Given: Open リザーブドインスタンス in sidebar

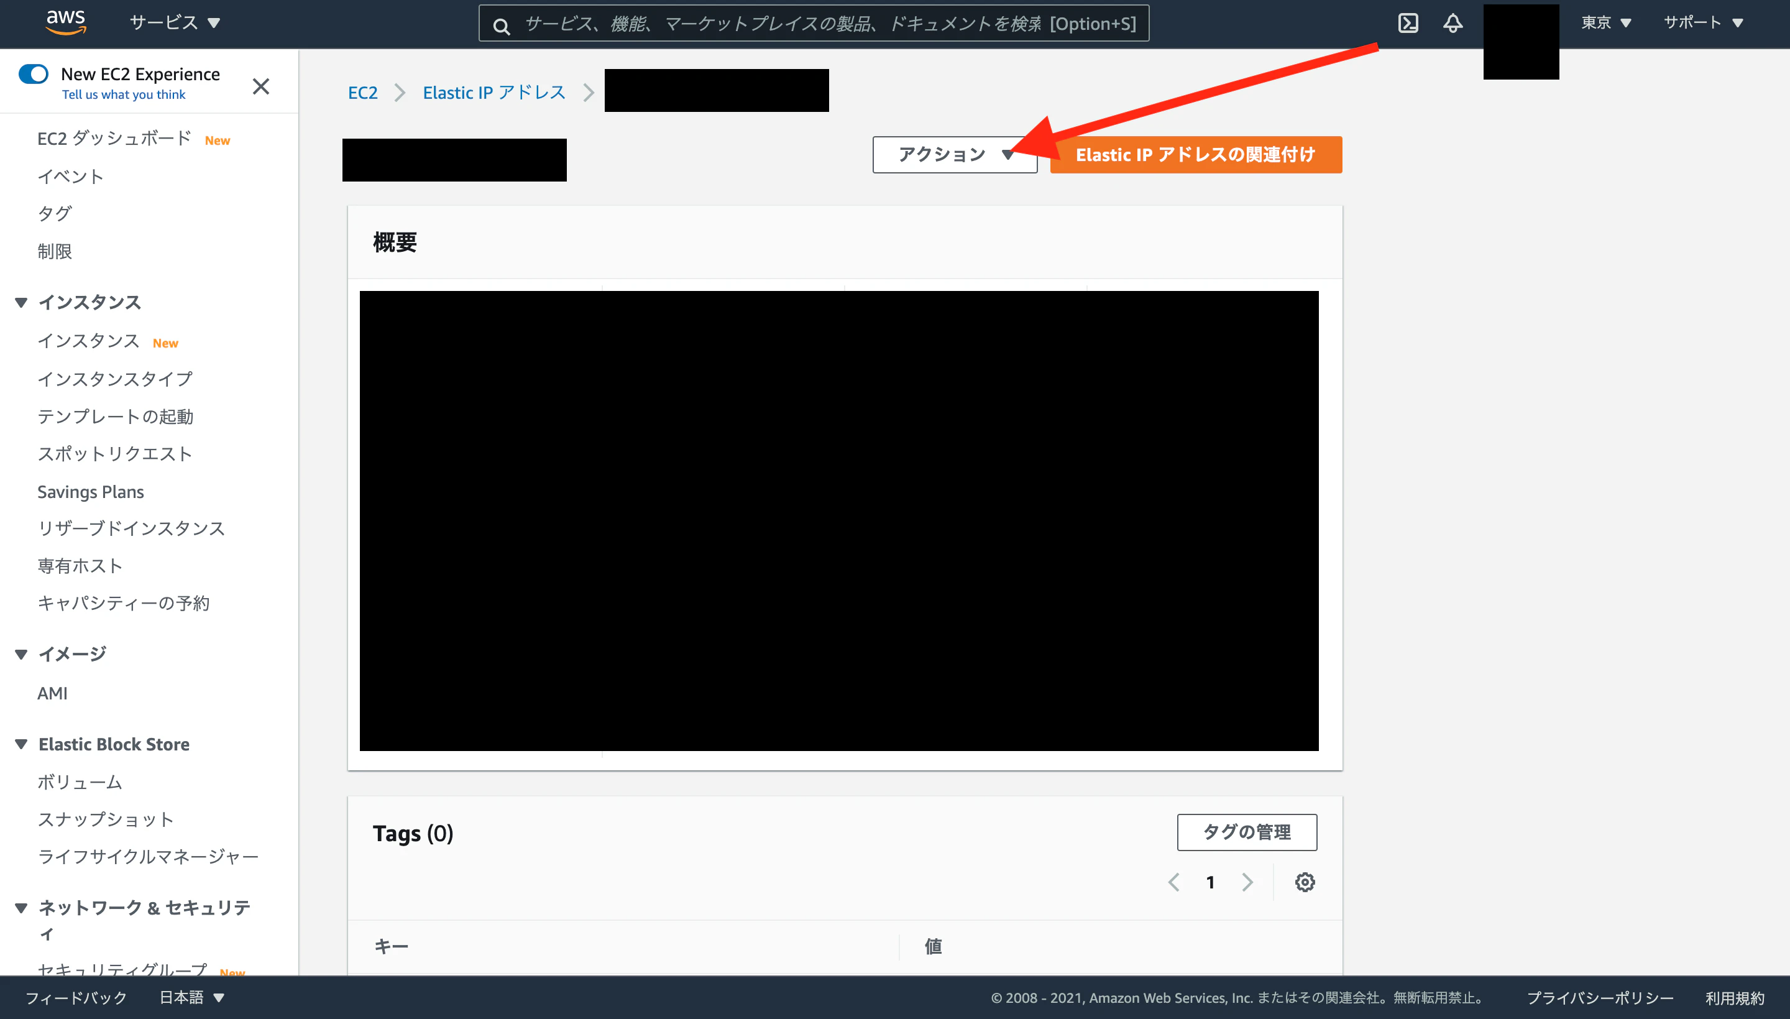Looking at the screenshot, I should 132,528.
